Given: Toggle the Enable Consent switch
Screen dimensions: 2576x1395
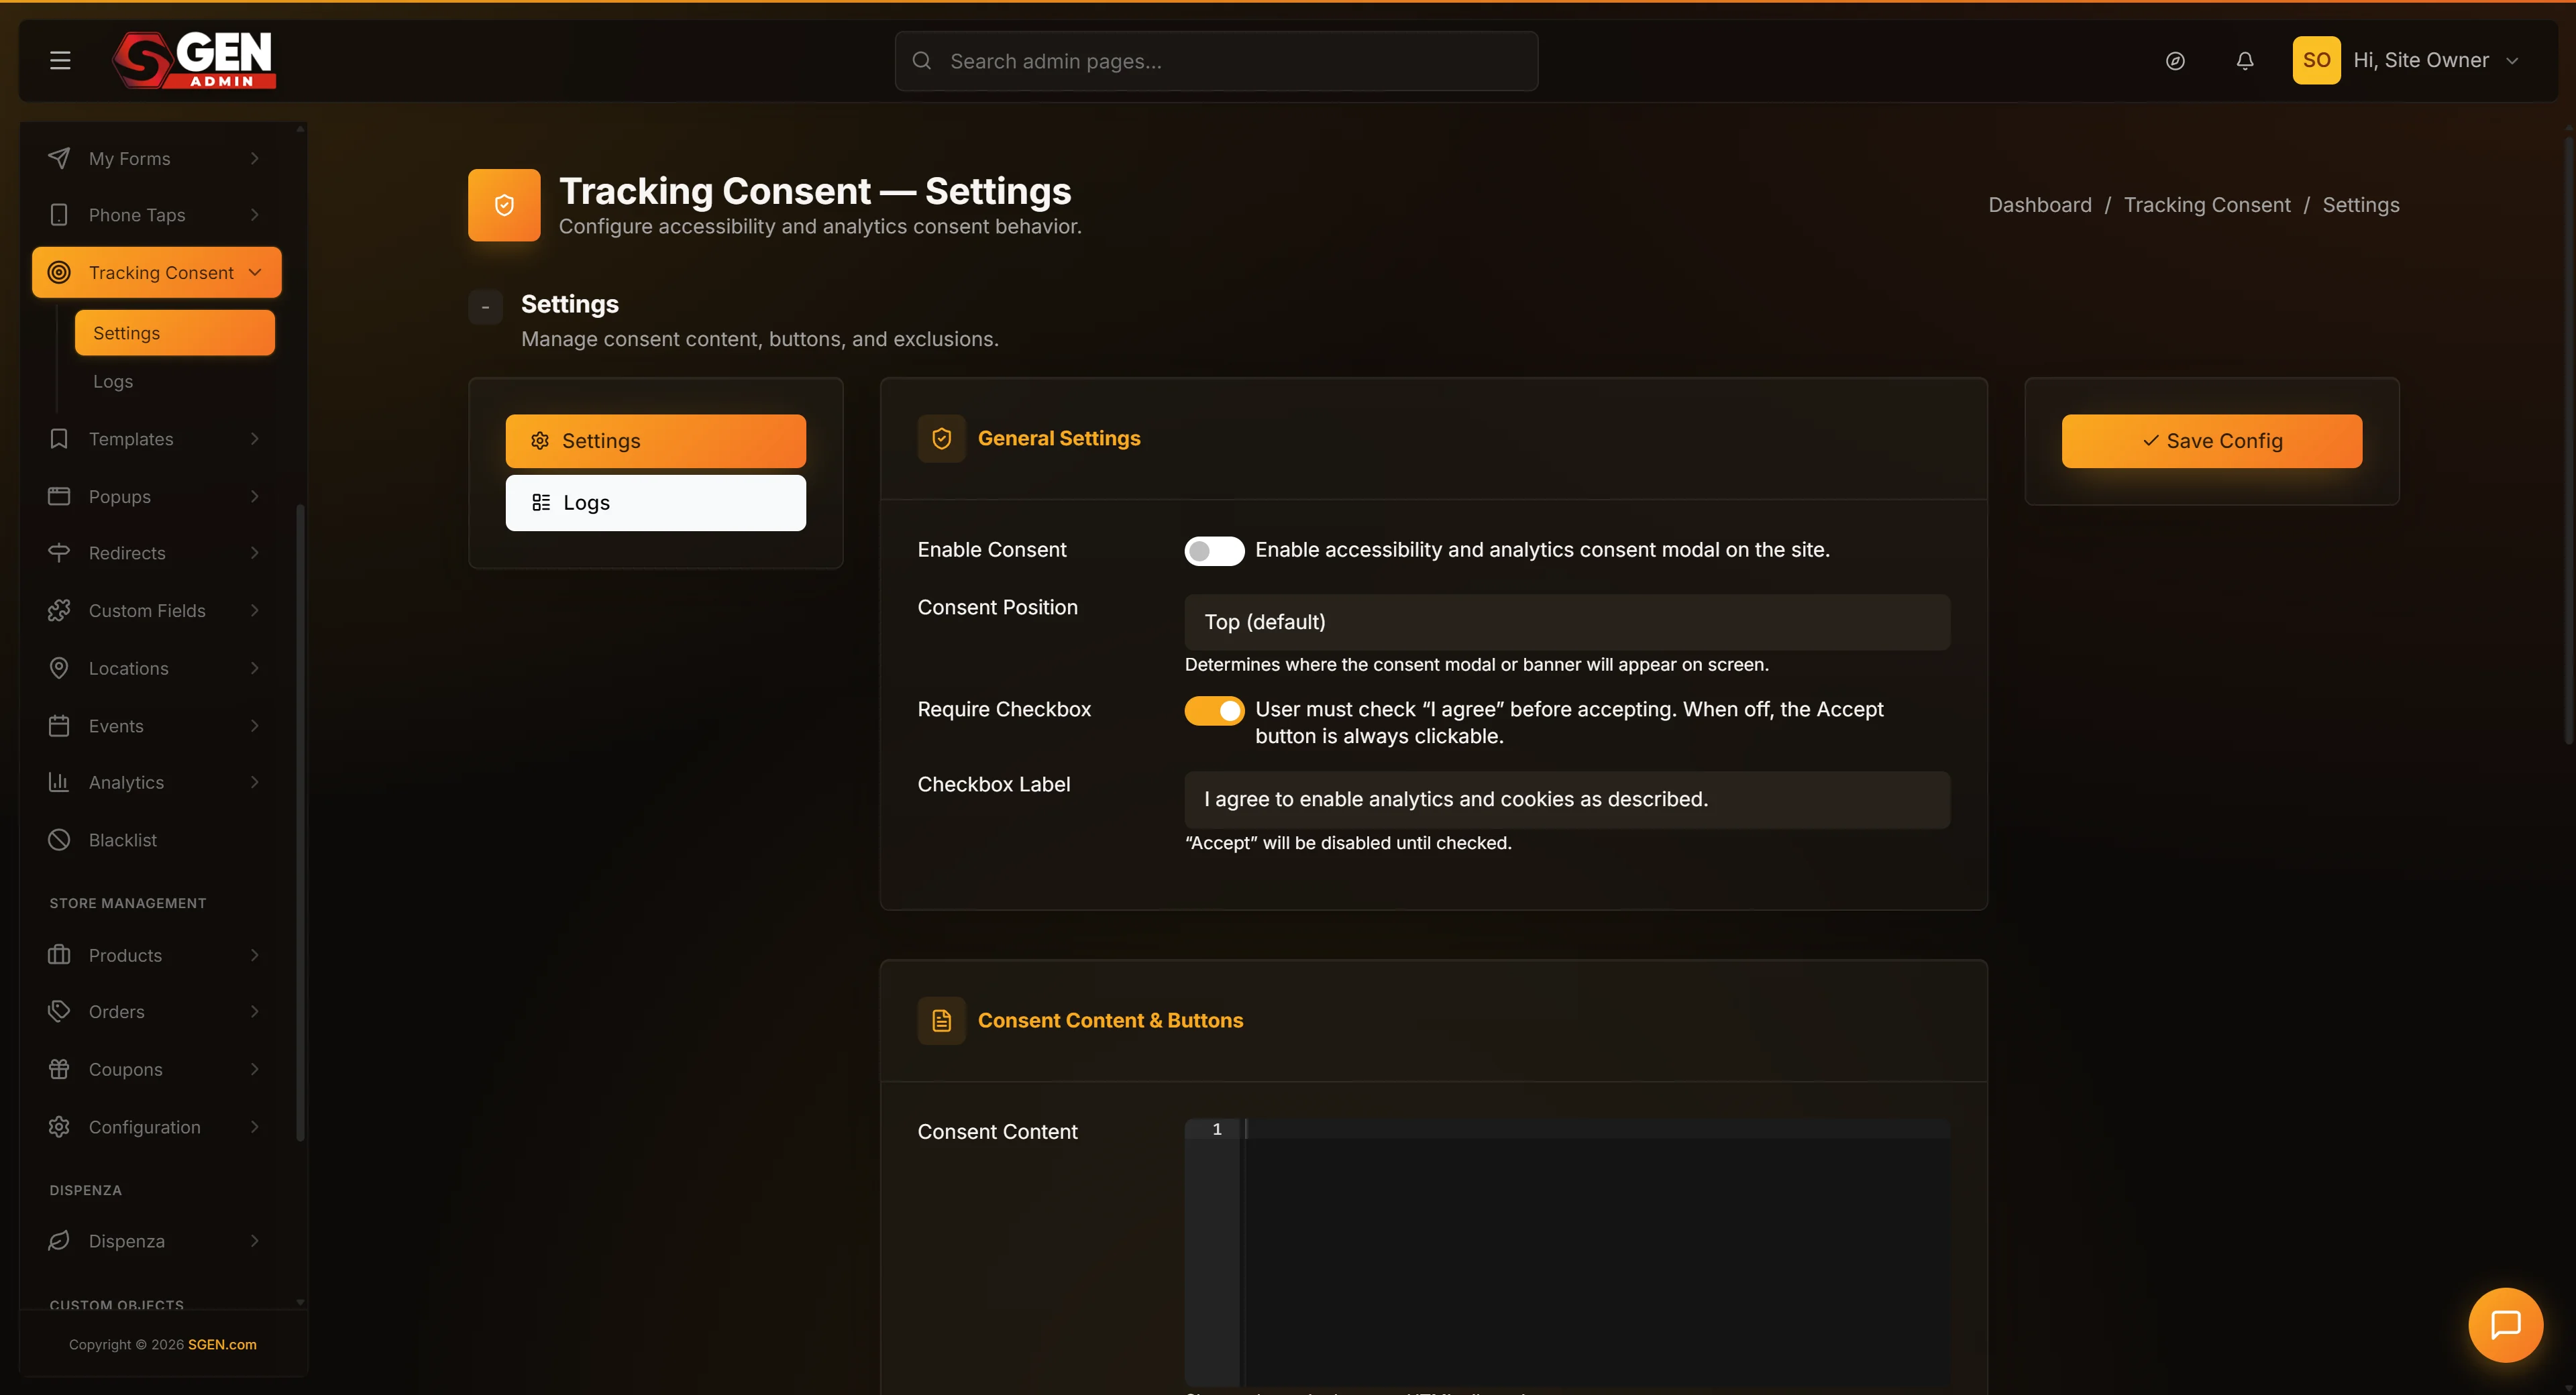Looking at the screenshot, I should point(1214,550).
